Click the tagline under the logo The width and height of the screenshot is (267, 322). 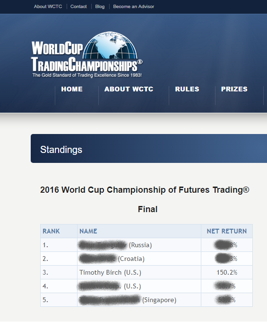coord(87,75)
